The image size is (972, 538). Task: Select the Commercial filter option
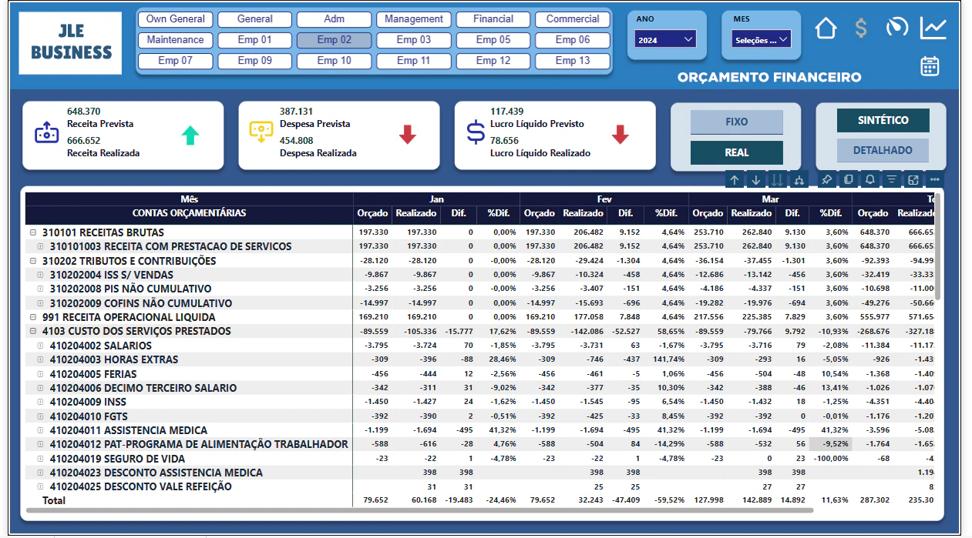pyautogui.click(x=573, y=19)
